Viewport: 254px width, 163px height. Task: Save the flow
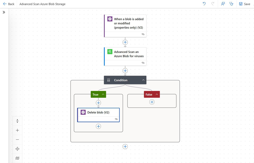pyautogui.click(x=245, y=4)
